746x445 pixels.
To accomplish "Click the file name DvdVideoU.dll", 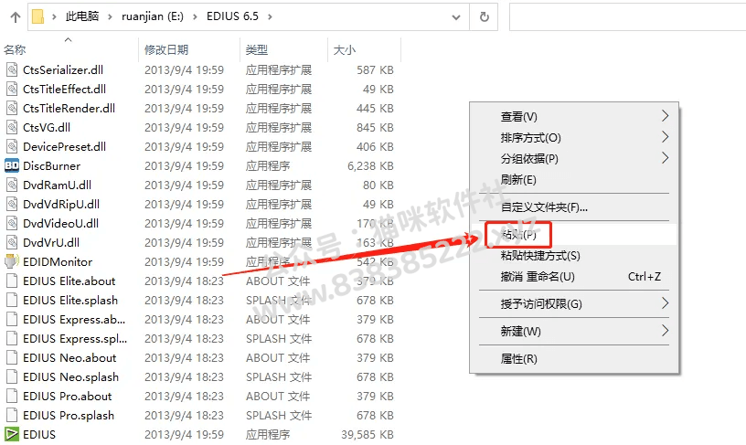I will tap(61, 224).
